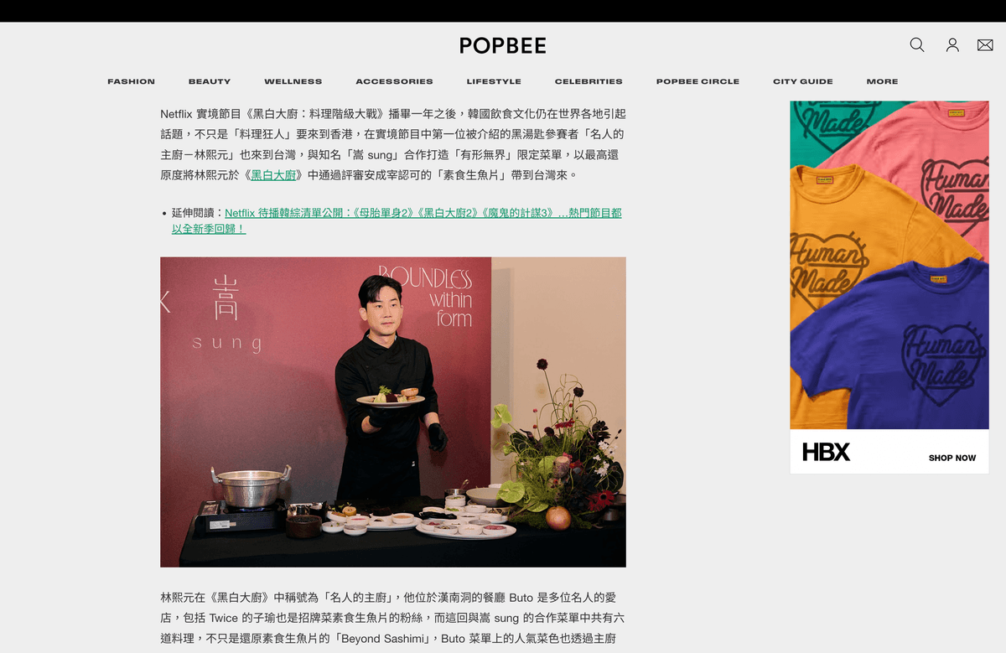Open the CITY GUIDE section
Viewport: 1006px width, 653px height.
pos(803,81)
